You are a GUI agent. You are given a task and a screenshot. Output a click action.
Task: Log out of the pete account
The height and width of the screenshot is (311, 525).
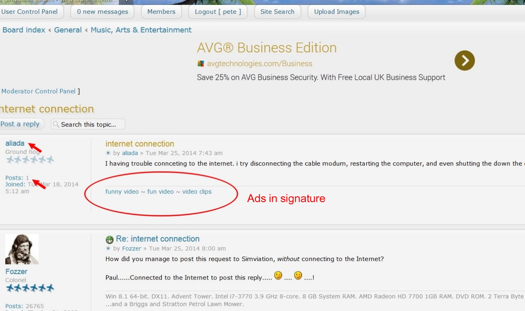pyautogui.click(x=218, y=12)
